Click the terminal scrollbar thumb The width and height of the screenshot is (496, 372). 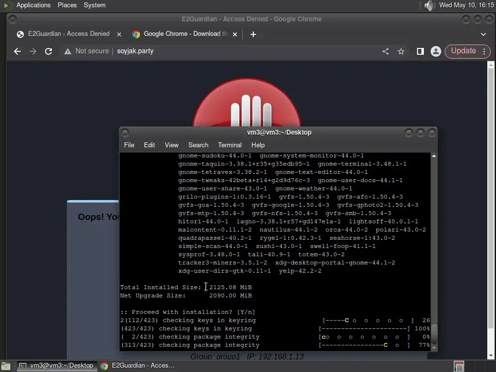(434, 334)
